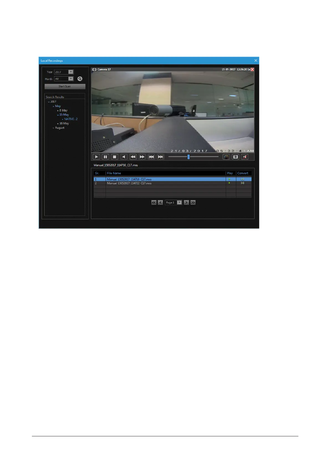Take a snapshot with the camera icon
This screenshot has width=330, height=468.
pos(235,157)
